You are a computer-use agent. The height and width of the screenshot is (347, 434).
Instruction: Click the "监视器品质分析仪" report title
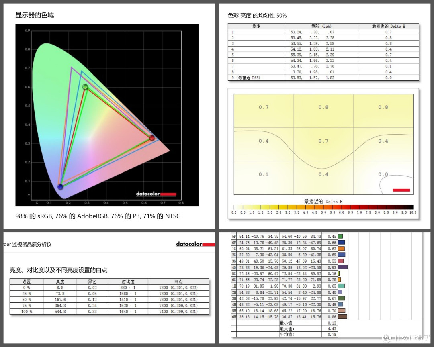point(32,244)
